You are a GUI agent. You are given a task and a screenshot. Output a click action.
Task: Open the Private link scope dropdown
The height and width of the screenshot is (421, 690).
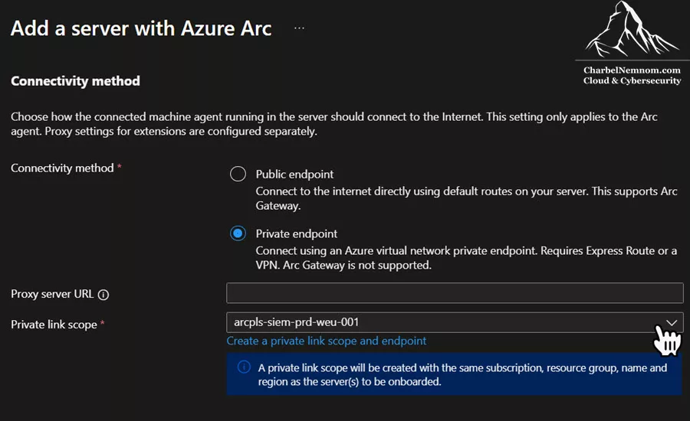[455, 322]
